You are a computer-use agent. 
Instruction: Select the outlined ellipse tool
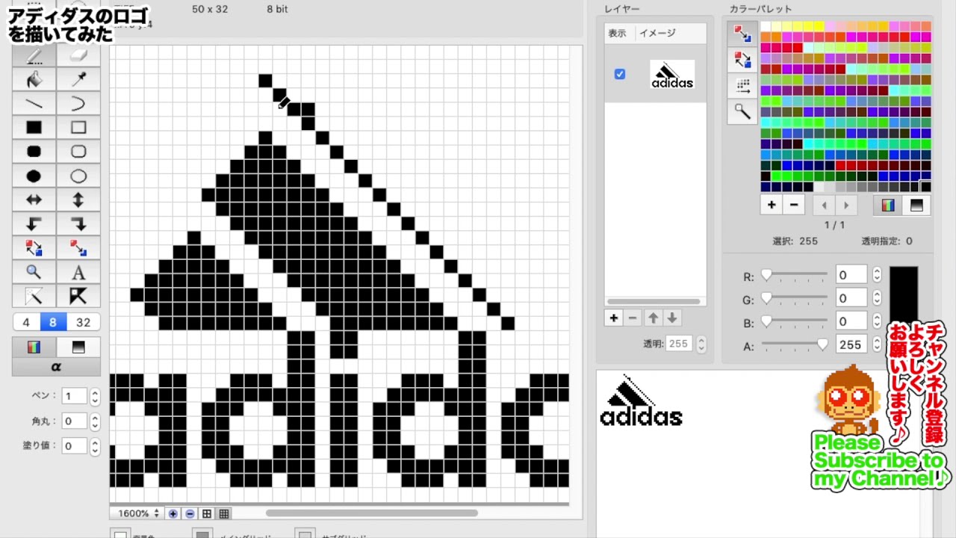[x=78, y=176]
